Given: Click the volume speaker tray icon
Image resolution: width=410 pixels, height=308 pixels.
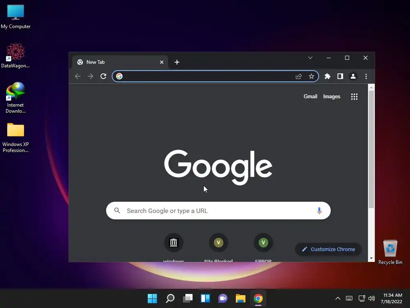Looking at the screenshot, I should click(372, 298).
